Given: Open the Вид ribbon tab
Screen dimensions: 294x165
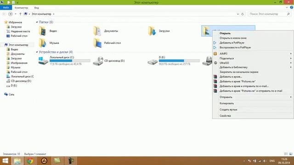Looking at the screenshot, I should (x=37, y=8).
